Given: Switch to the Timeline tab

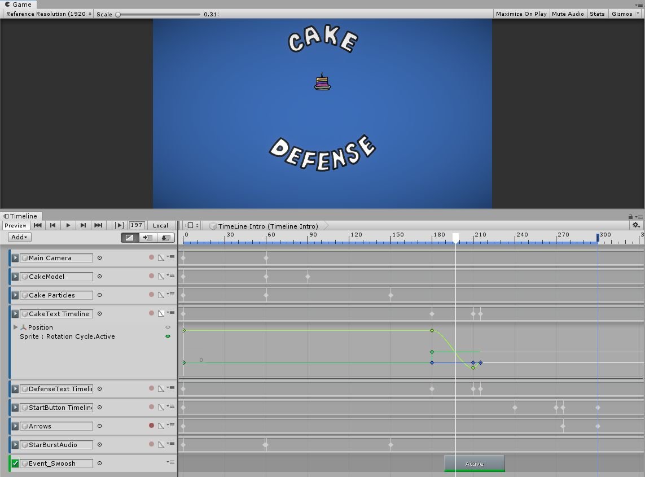Looking at the screenshot, I should pos(20,216).
